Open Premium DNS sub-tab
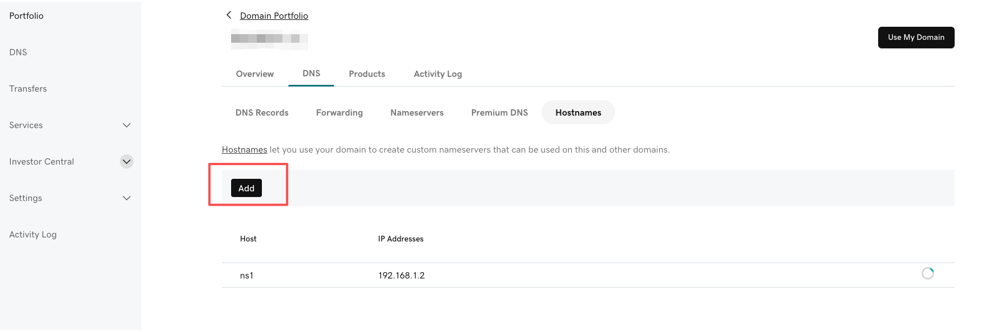This screenshot has width=1002, height=332. click(499, 113)
